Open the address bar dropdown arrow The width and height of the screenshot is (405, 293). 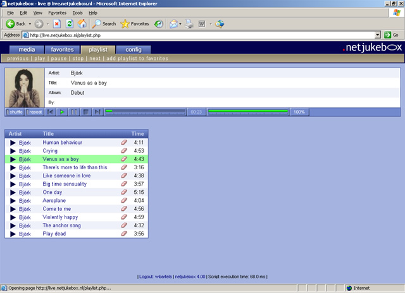tap(378, 35)
